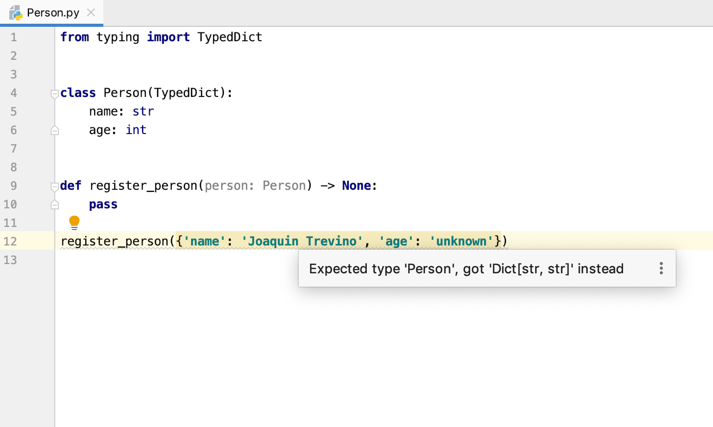Click the 'name' dictionary key on line 12
Image resolution: width=713 pixels, height=427 pixels.
pyautogui.click(x=205, y=241)
